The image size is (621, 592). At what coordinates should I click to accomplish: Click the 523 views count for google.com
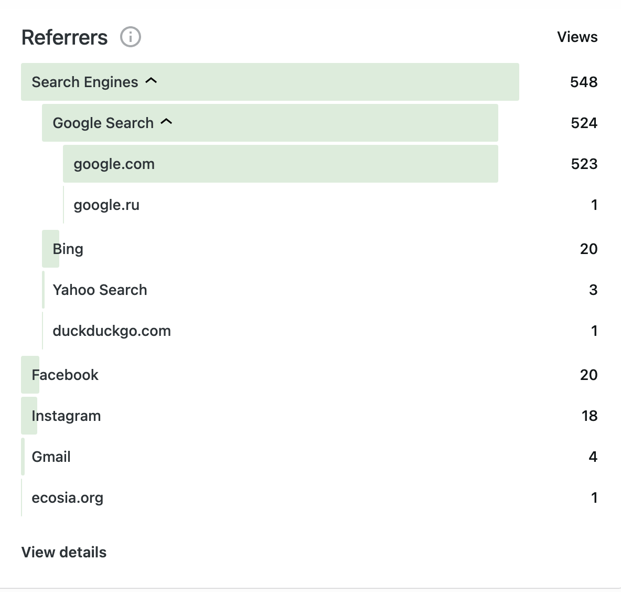click(x=584, y=164)
